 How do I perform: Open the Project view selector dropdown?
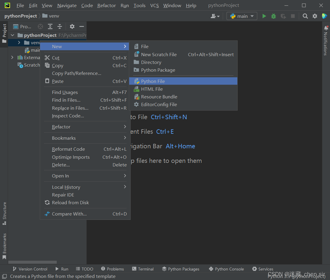[22, 26]
